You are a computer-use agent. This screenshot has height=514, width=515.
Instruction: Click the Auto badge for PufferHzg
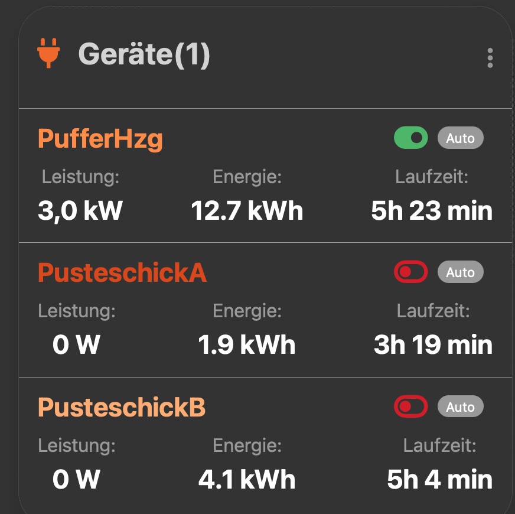(x=461, y=138)
